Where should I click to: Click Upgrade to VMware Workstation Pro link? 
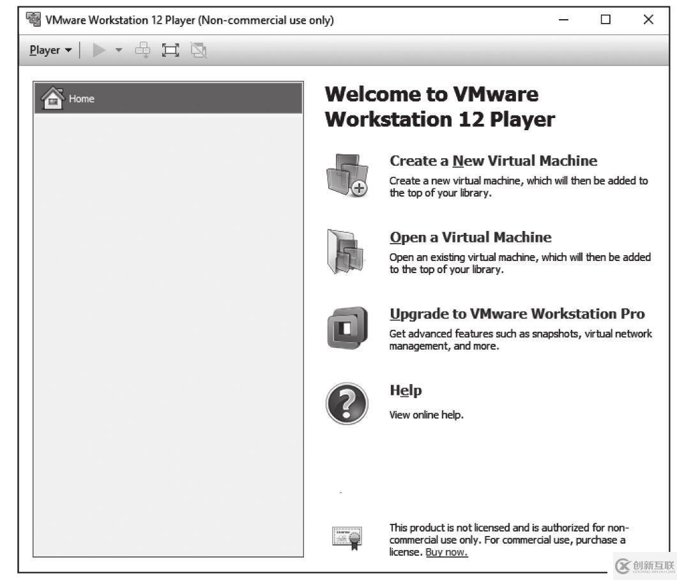[517, 314]
